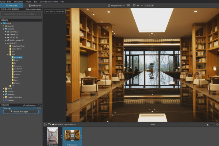The width and height of the screenshot is (219, 146).
Task: Expand the Libraries node
Action: 4,92
